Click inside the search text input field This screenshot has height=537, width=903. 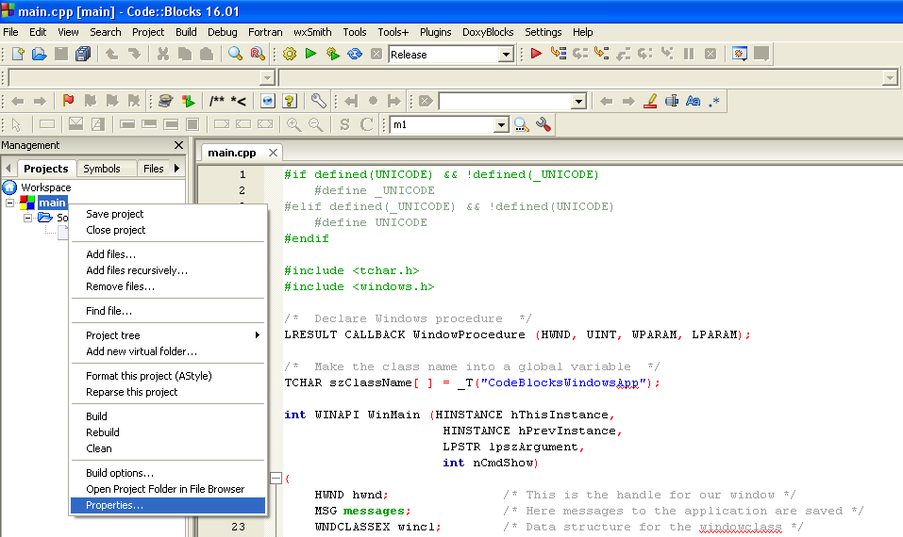505,102
